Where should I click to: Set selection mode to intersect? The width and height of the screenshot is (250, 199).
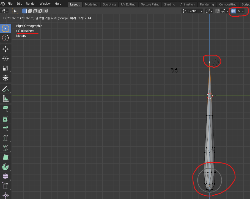[x=46, y=11]
